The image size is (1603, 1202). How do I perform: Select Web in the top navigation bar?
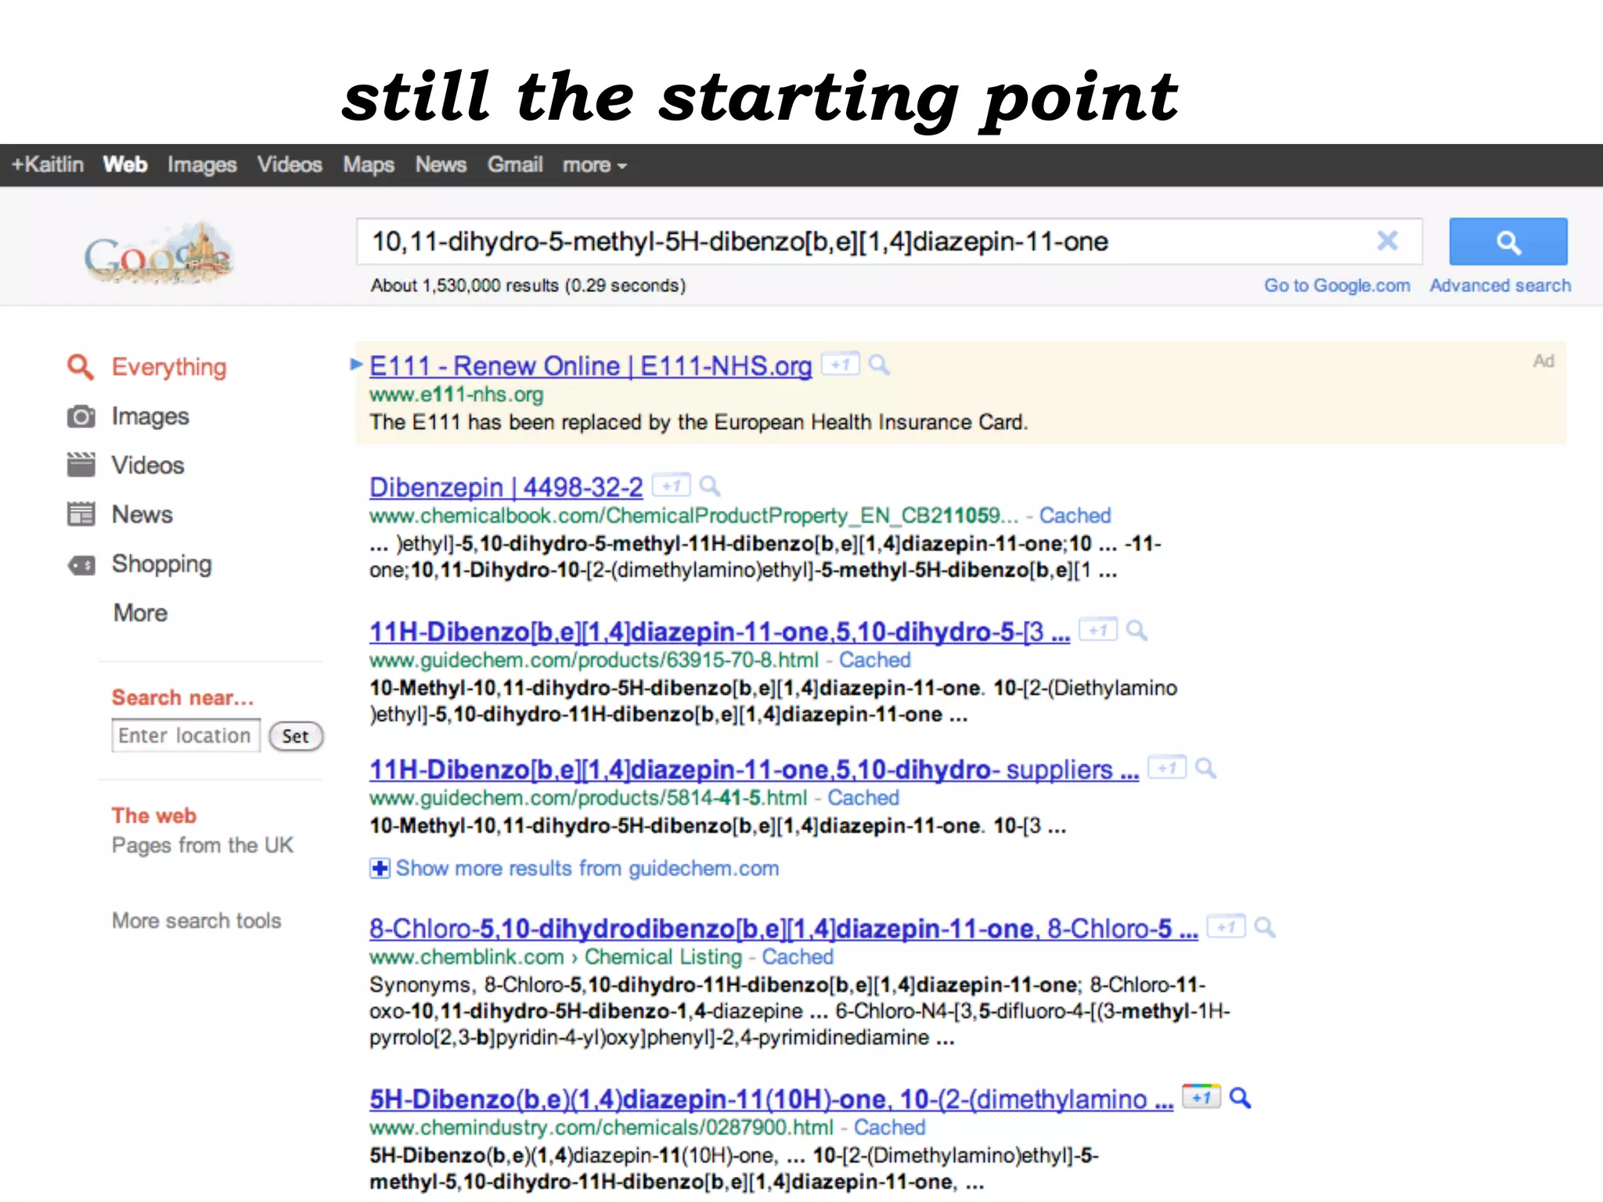tap(125, 164)
